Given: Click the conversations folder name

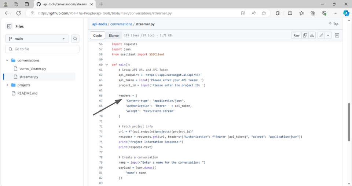Looking at the screenshot, I should coord(28,60).
